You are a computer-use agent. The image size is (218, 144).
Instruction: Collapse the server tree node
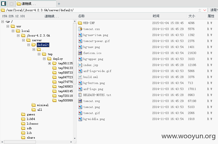pyautogui.click(x=24, y=40)
